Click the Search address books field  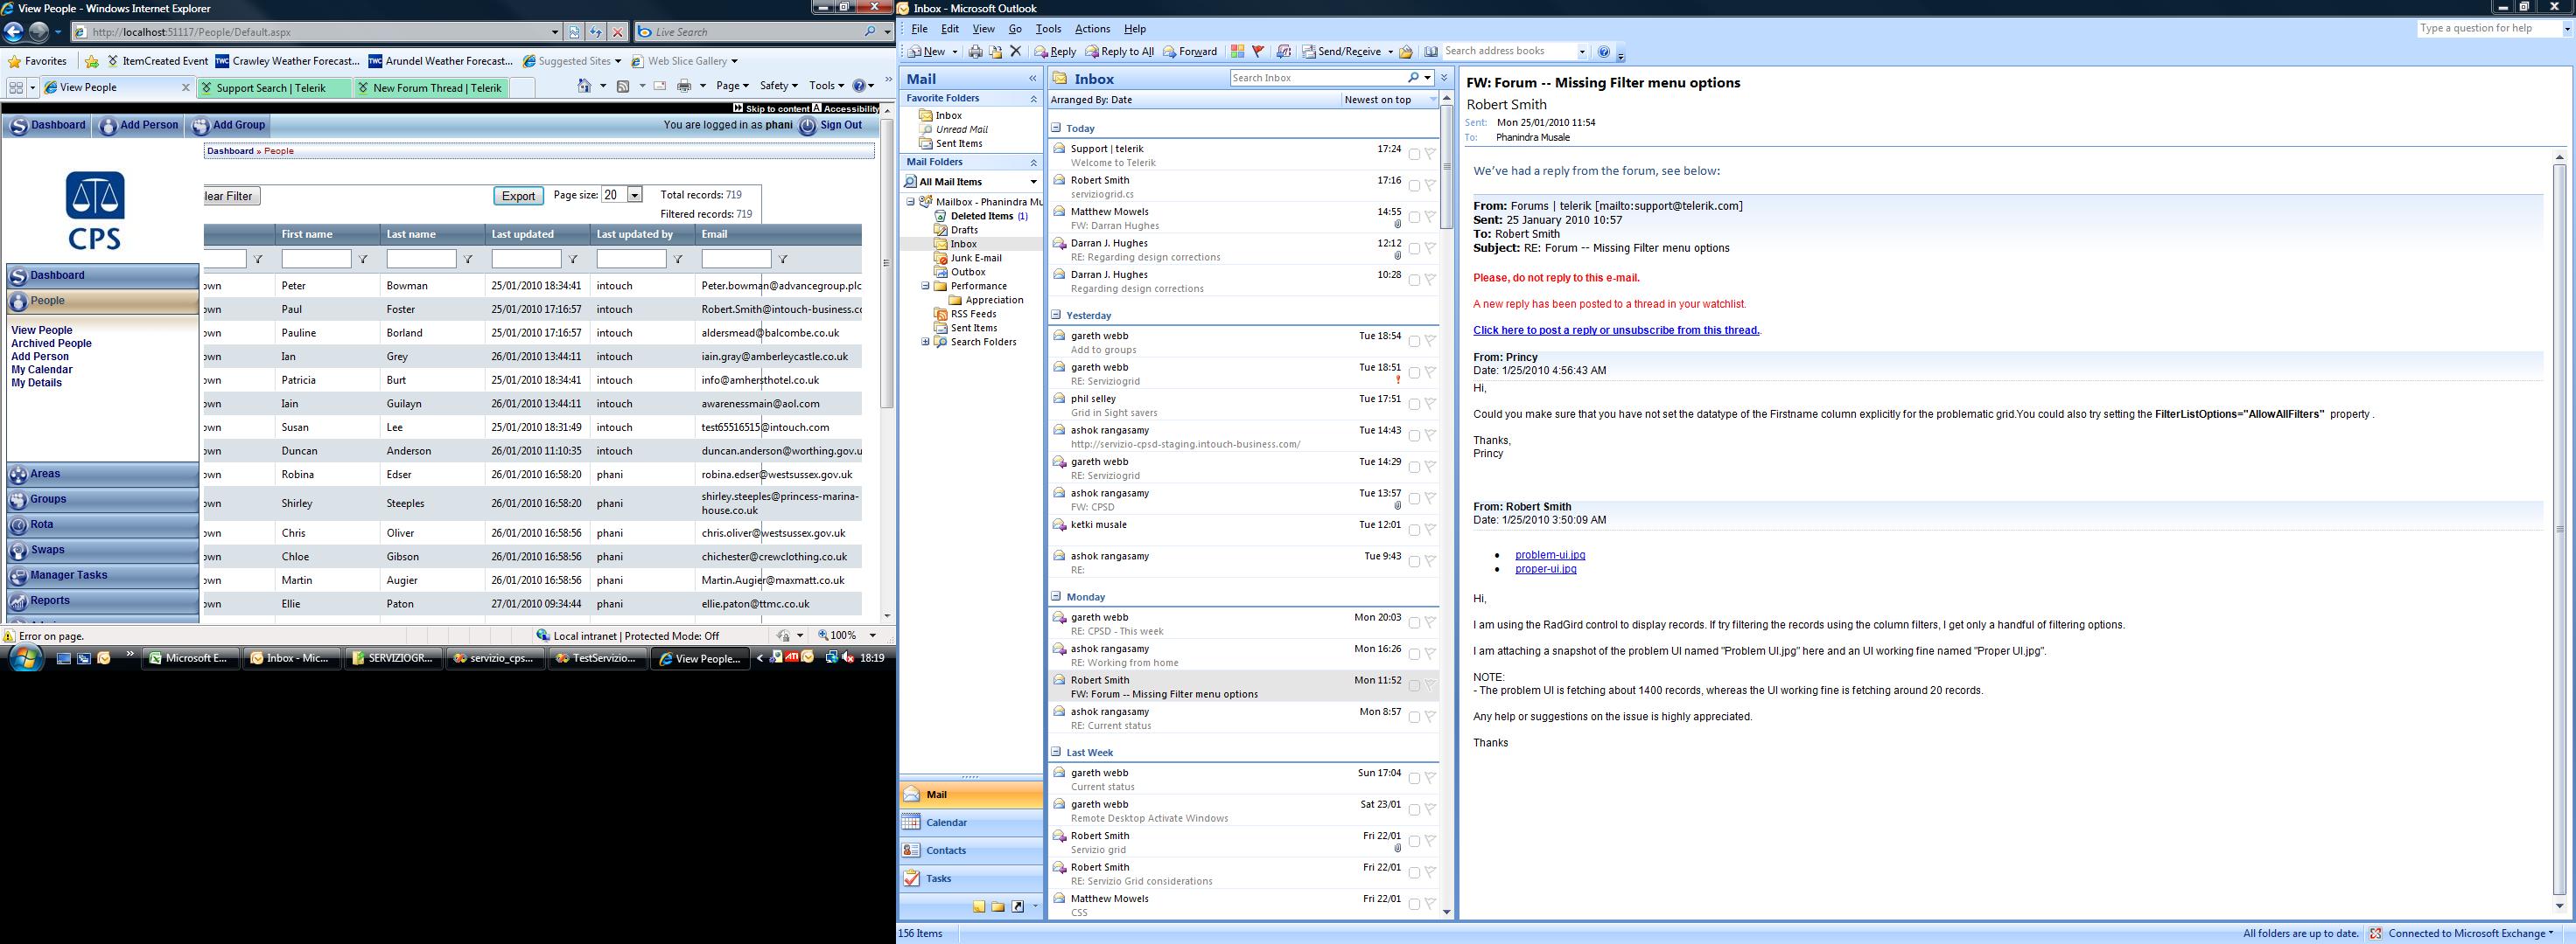1509,51
